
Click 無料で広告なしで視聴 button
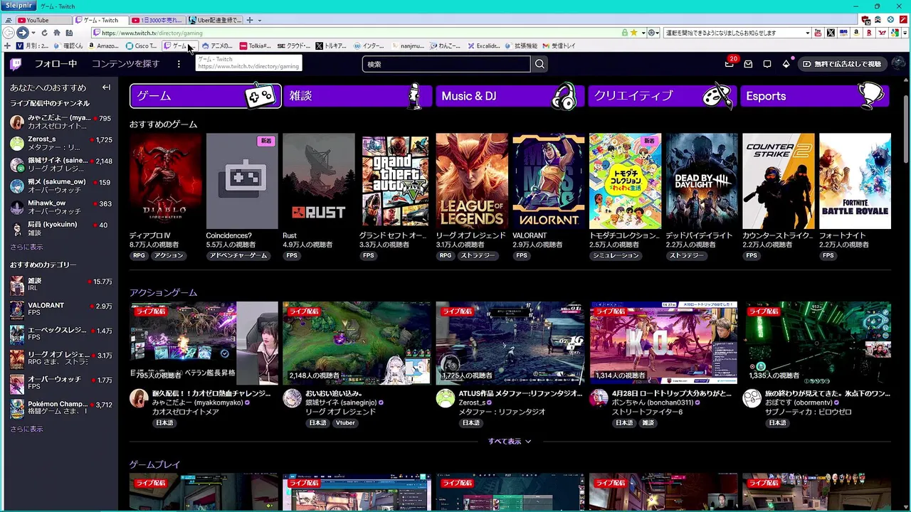[842, 64]
